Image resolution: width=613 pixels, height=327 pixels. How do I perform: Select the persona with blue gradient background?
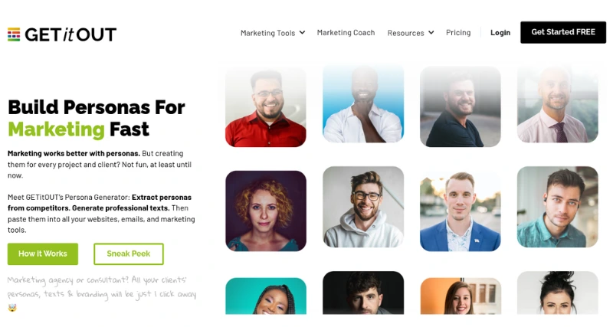(x=363, y=104)
